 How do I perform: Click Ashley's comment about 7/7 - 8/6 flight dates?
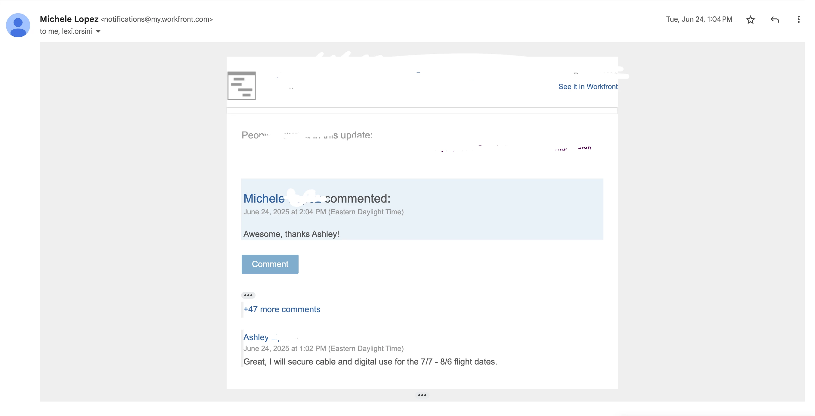point(370,362)
